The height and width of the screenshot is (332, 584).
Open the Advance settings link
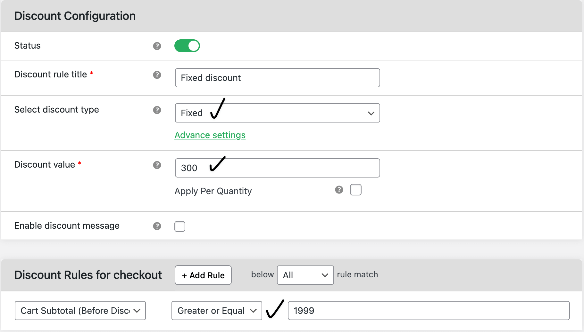pos(210,135)
